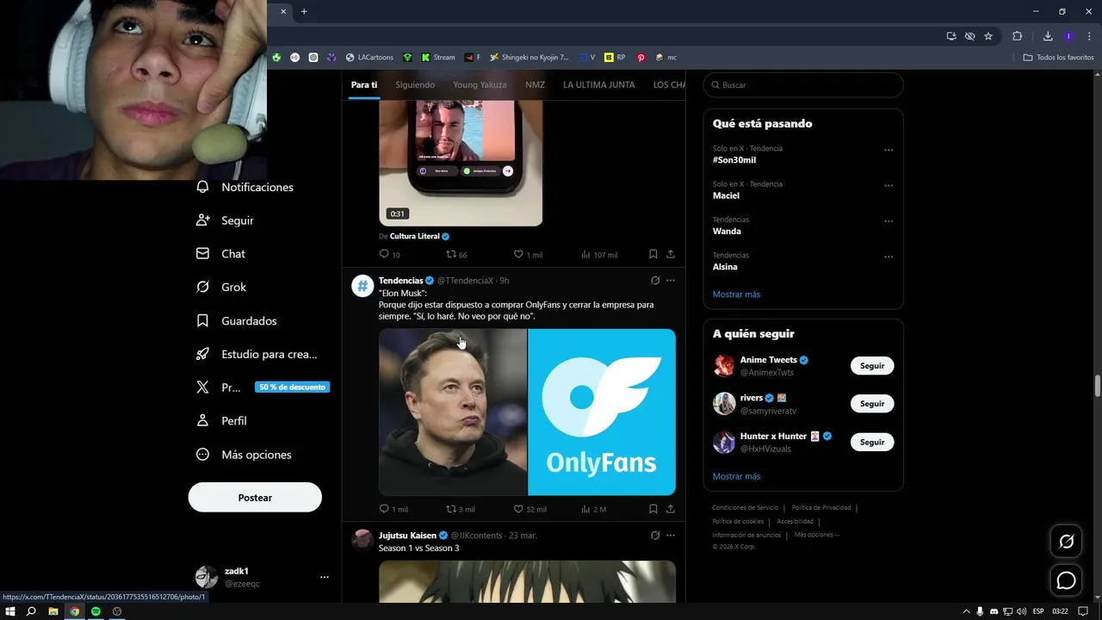The image size is (1102, 620).
Task: Click Mostrar más under A quién seguir
Action: coord(736,476)
